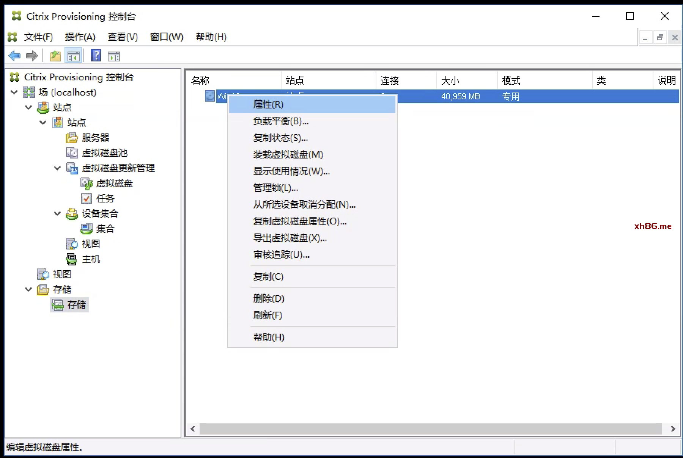Choose 复制虚拟磁盘属性(O)... entry

pyautogui.click(x=312, y=221)
